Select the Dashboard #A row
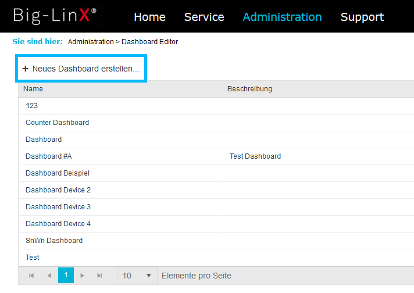 pos(216,156)
